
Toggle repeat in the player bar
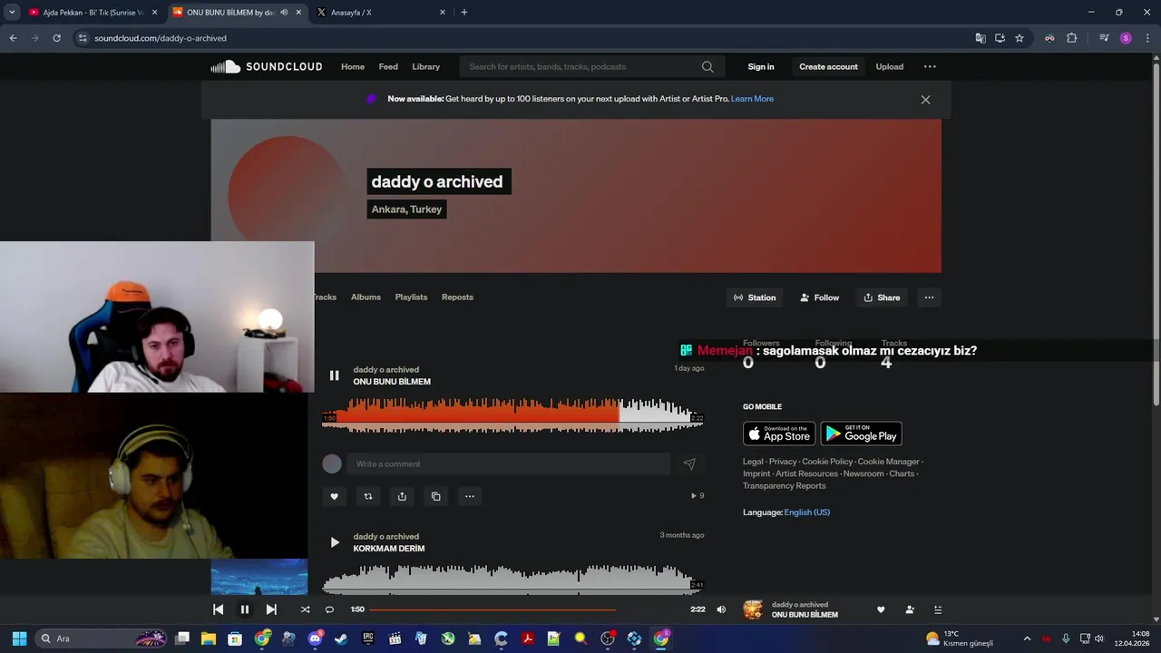[329, 609]
